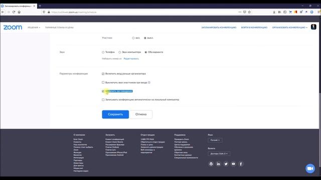Screen dimensions: 321x180
Task: Open 'ТАРИФНЫЕ ПЛАНЫ И ЦЕНЫ' menu item
Action: coord(59,27)
